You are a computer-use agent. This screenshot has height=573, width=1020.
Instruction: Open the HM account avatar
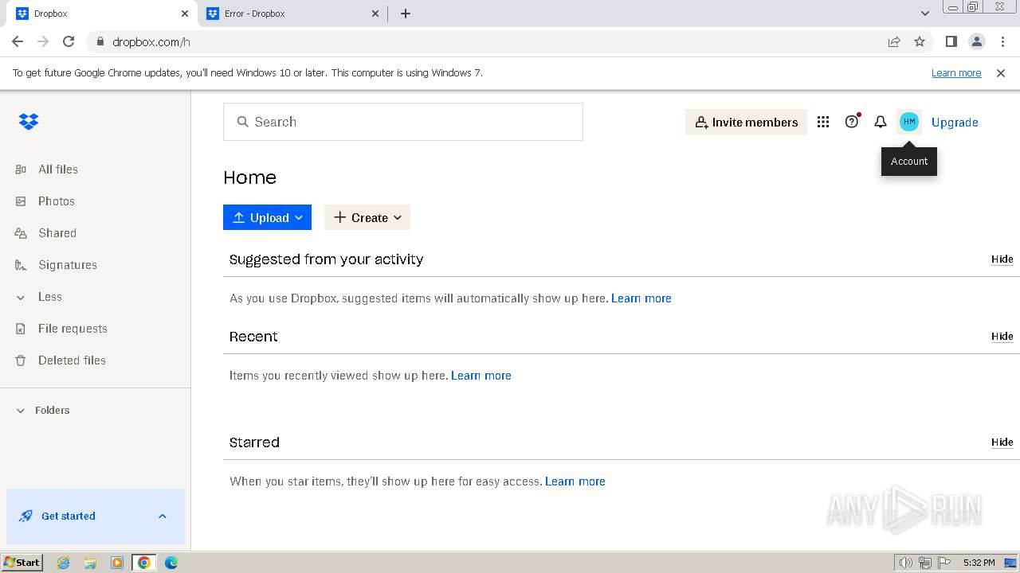(x=909, y=122)
